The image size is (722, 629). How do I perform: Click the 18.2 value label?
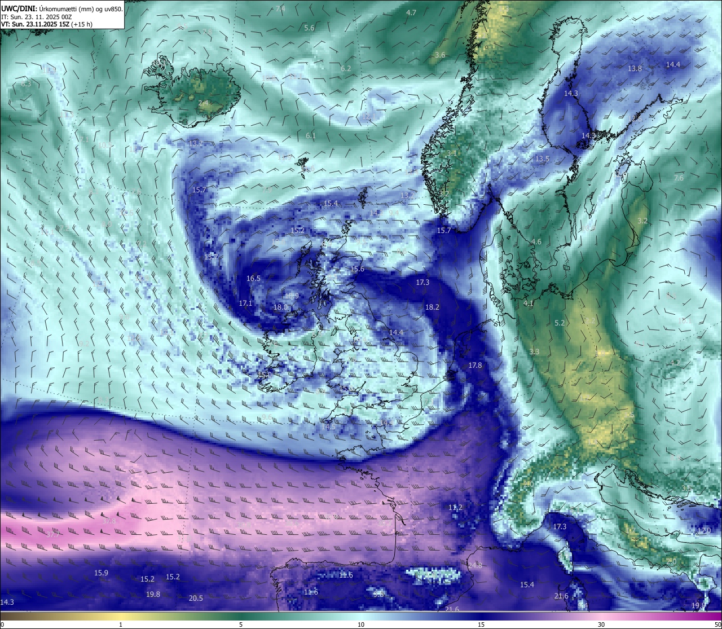[x=432, y=307]
